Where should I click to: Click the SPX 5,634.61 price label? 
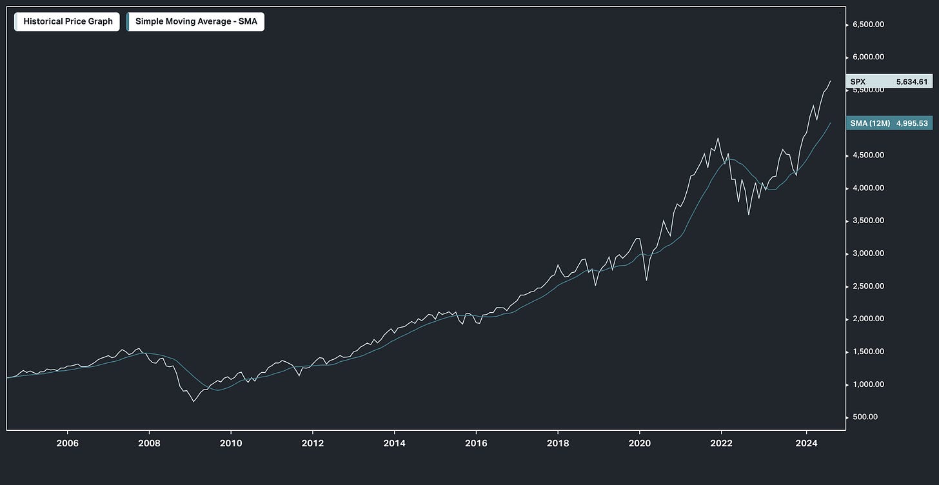(x=889, y=81)
